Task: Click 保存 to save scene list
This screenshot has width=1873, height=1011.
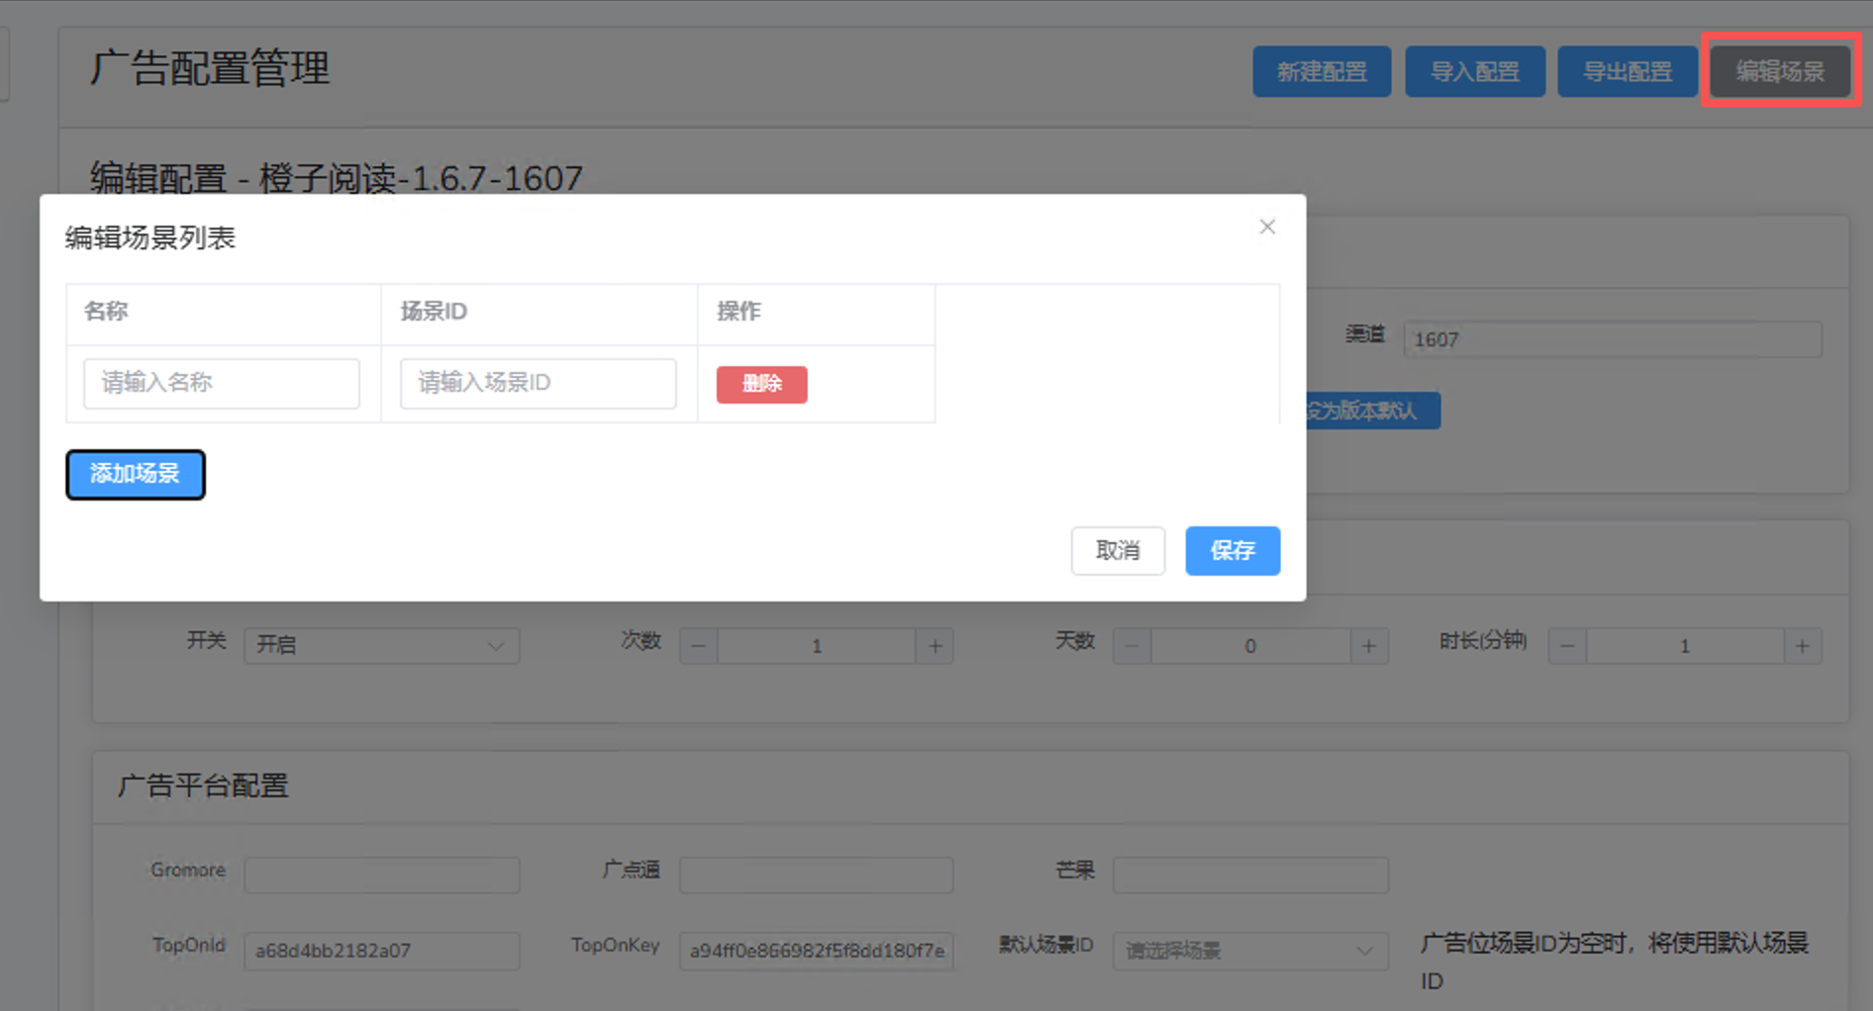Action: (1232, 551)
